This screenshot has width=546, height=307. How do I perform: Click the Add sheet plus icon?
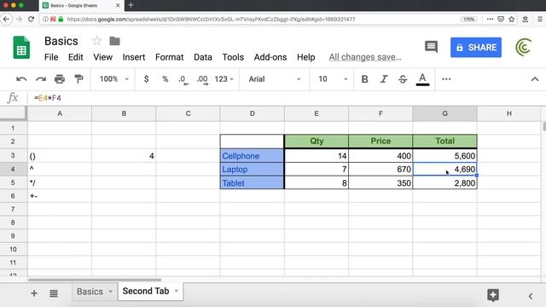(34, 293)
